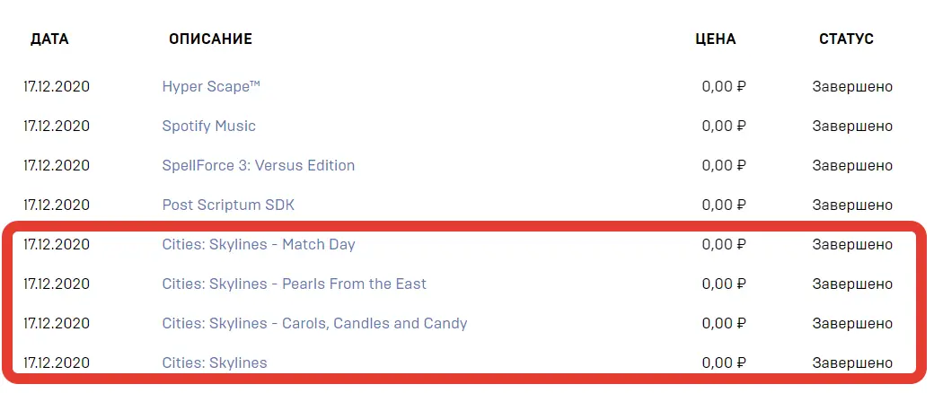Open Cities: Skylines - Match Day link
The image size is (934, 393).
(x=259, y=244)
